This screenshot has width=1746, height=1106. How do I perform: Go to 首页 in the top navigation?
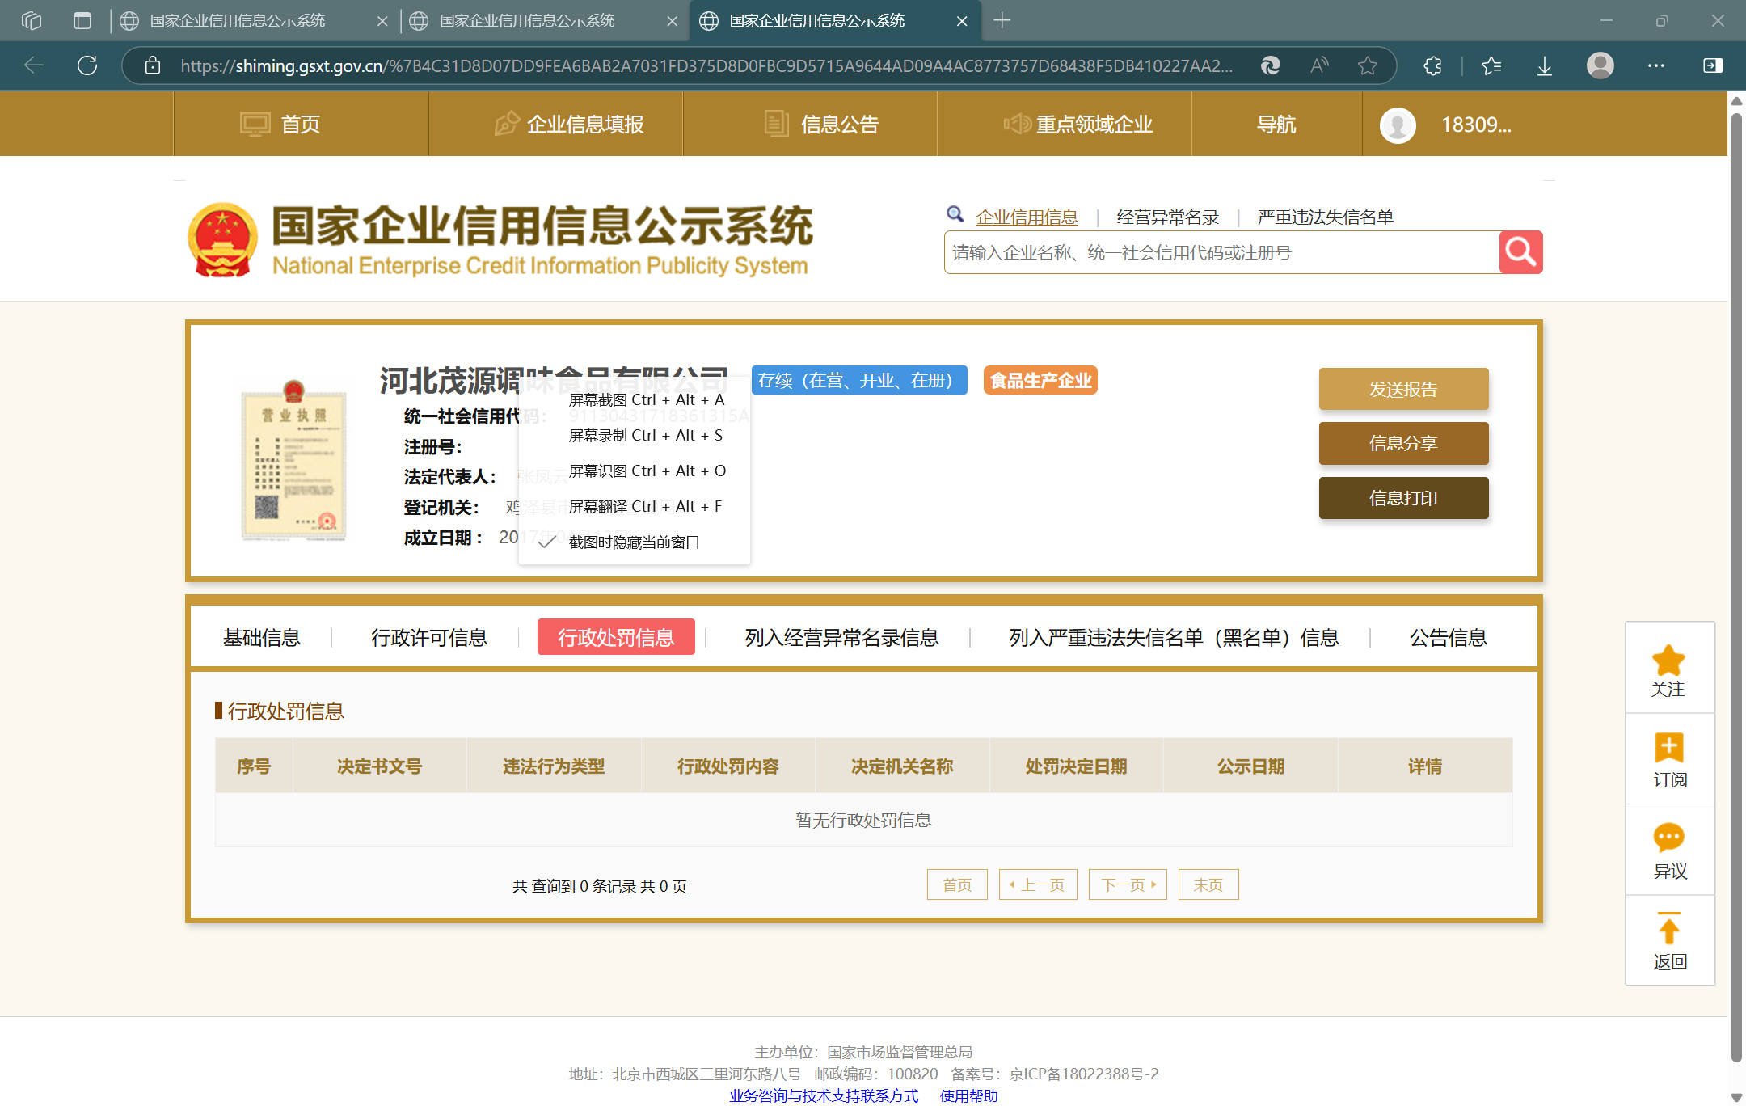pos(301,125)
